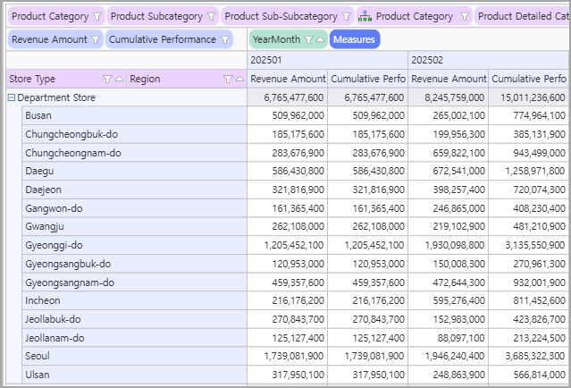Viewport: 571px width, 388px height.
Task: Click Cumulative Perfo header under 202501
Action: [368, 79]
